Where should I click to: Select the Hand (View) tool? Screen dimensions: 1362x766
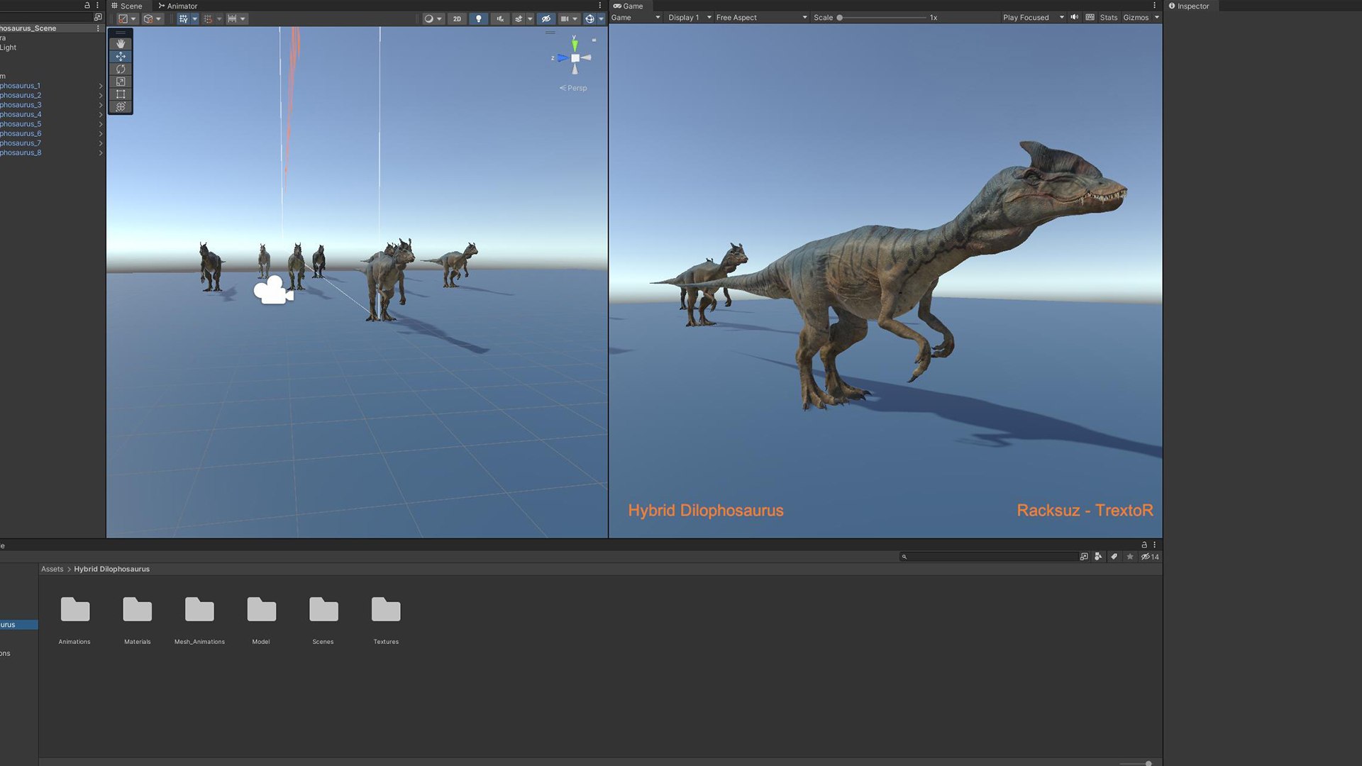pos(121,44)
